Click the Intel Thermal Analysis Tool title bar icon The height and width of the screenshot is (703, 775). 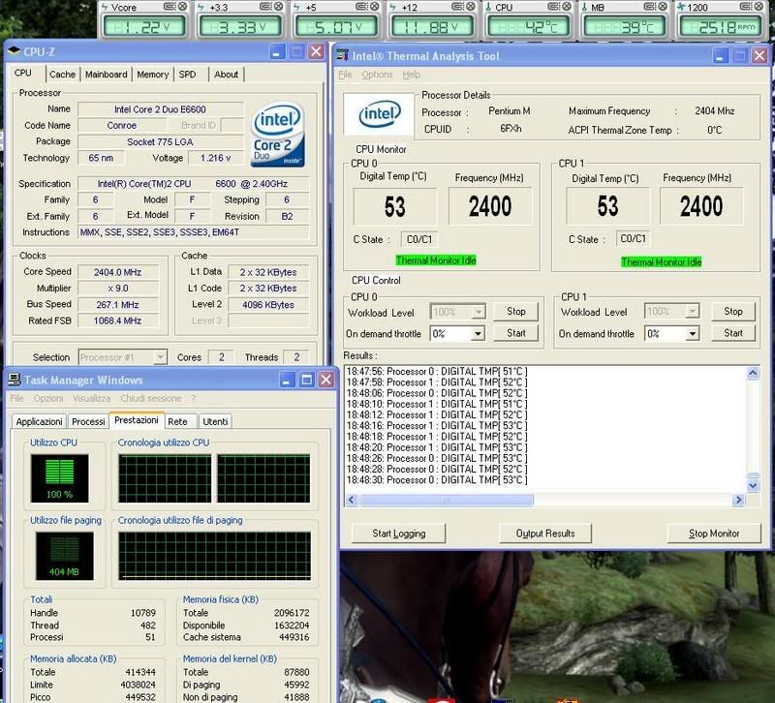[342, 55]
